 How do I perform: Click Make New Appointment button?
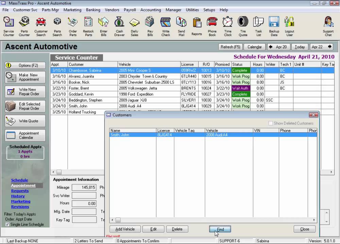25,77
